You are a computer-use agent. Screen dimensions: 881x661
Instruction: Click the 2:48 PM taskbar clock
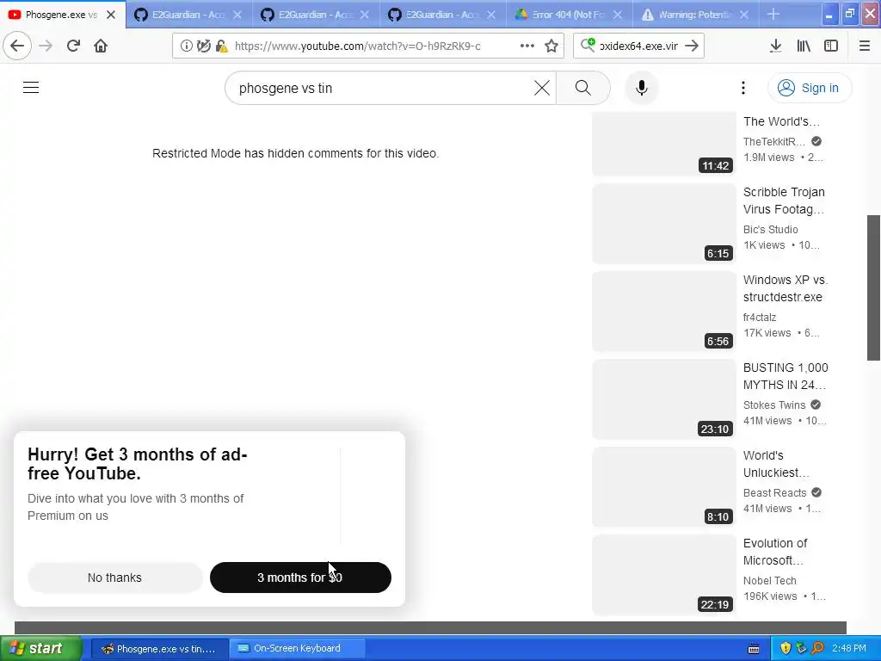pos(849,649)
